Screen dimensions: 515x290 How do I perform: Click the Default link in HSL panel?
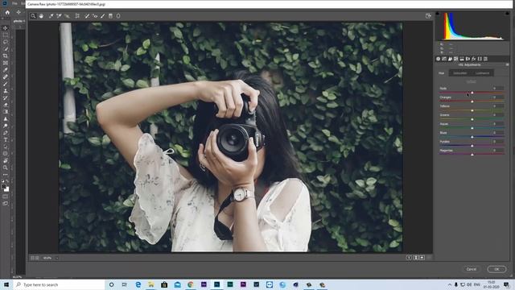pyautogui.click(x=472, y=81)
